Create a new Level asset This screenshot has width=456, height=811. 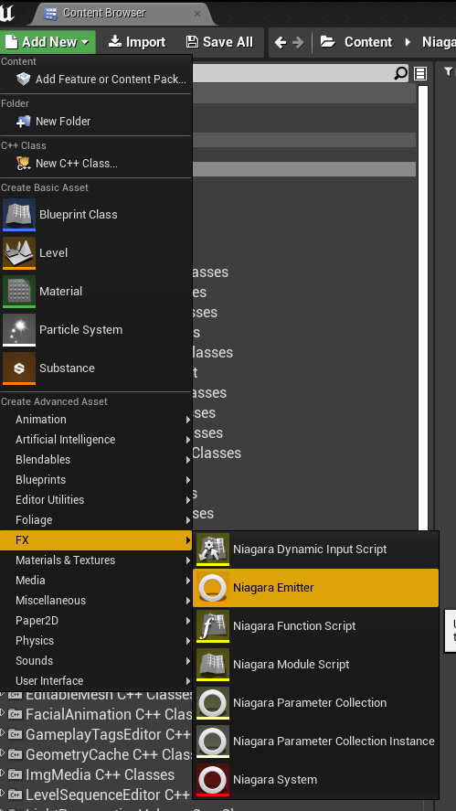pos(96,253)
